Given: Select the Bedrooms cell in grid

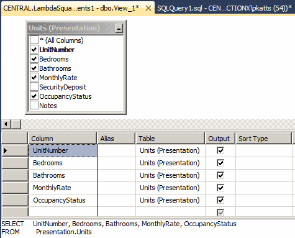Looking at the screenshot, I should click(x=63, y=163).
